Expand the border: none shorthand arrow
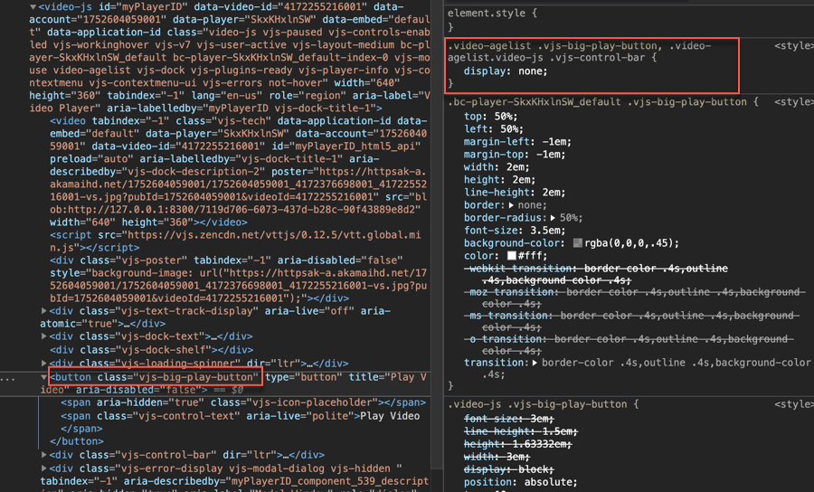 click(512, 205)
